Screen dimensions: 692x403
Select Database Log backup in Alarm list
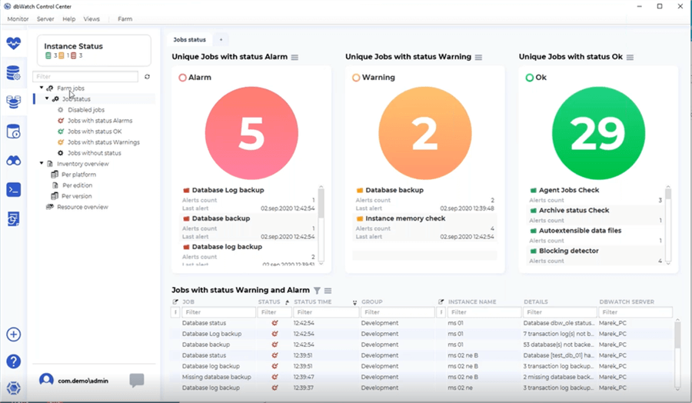click(x=228, y=190)
